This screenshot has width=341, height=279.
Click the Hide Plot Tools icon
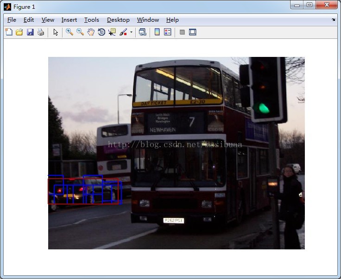click(182, 32)
